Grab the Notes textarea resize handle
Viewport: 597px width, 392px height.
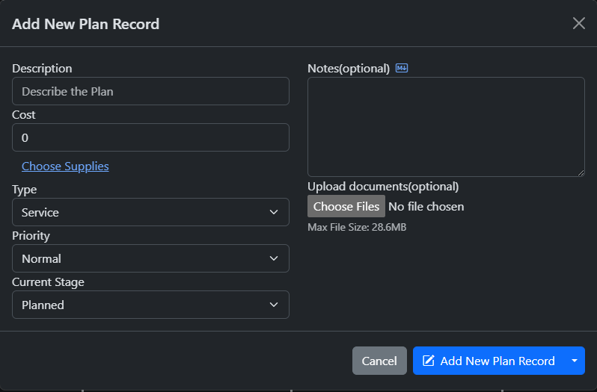pos(580,172)
